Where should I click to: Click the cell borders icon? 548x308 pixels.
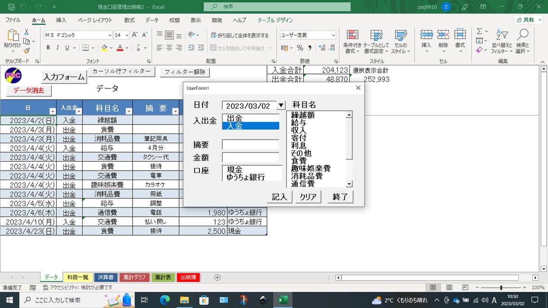[x=86, y=48]
